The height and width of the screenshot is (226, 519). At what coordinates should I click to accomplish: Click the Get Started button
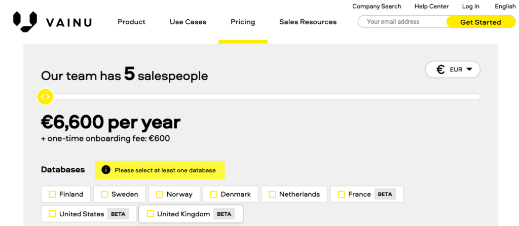coord(480,22)
